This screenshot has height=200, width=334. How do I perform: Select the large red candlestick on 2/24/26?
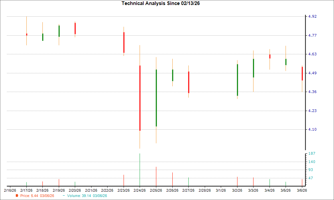140,98
